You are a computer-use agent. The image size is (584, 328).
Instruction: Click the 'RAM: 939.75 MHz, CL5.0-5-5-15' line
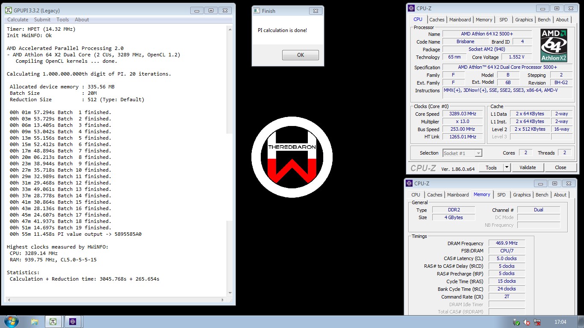(53, 260)
